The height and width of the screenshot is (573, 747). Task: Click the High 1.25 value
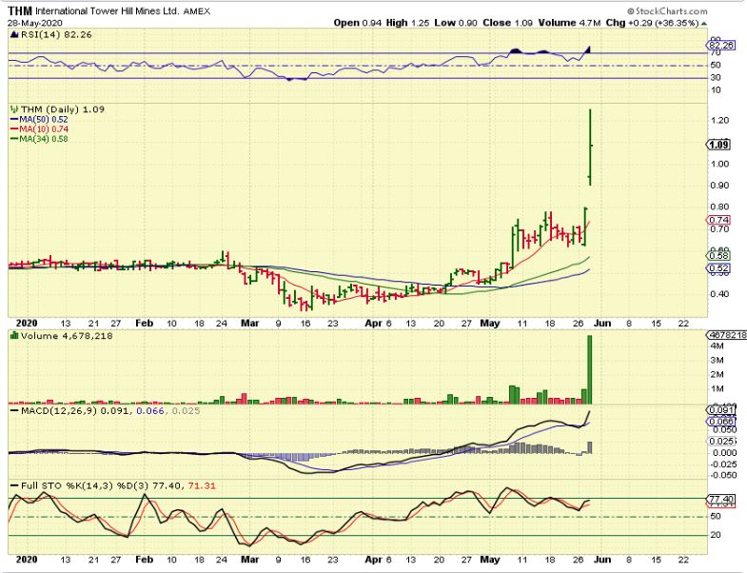coord(407,23)
